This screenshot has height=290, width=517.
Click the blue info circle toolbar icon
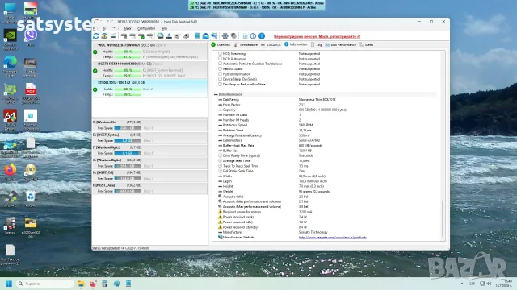(x=262, y=35)
